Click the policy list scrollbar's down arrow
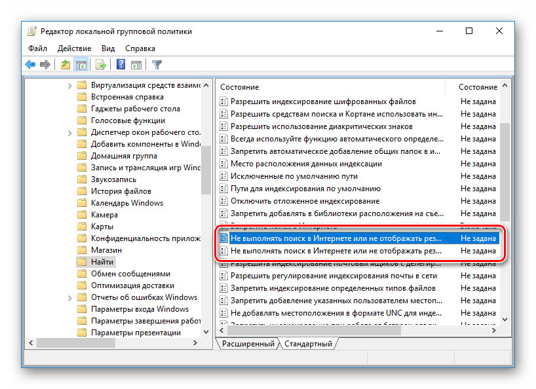536x389 pixels. (x=505, y=319)
